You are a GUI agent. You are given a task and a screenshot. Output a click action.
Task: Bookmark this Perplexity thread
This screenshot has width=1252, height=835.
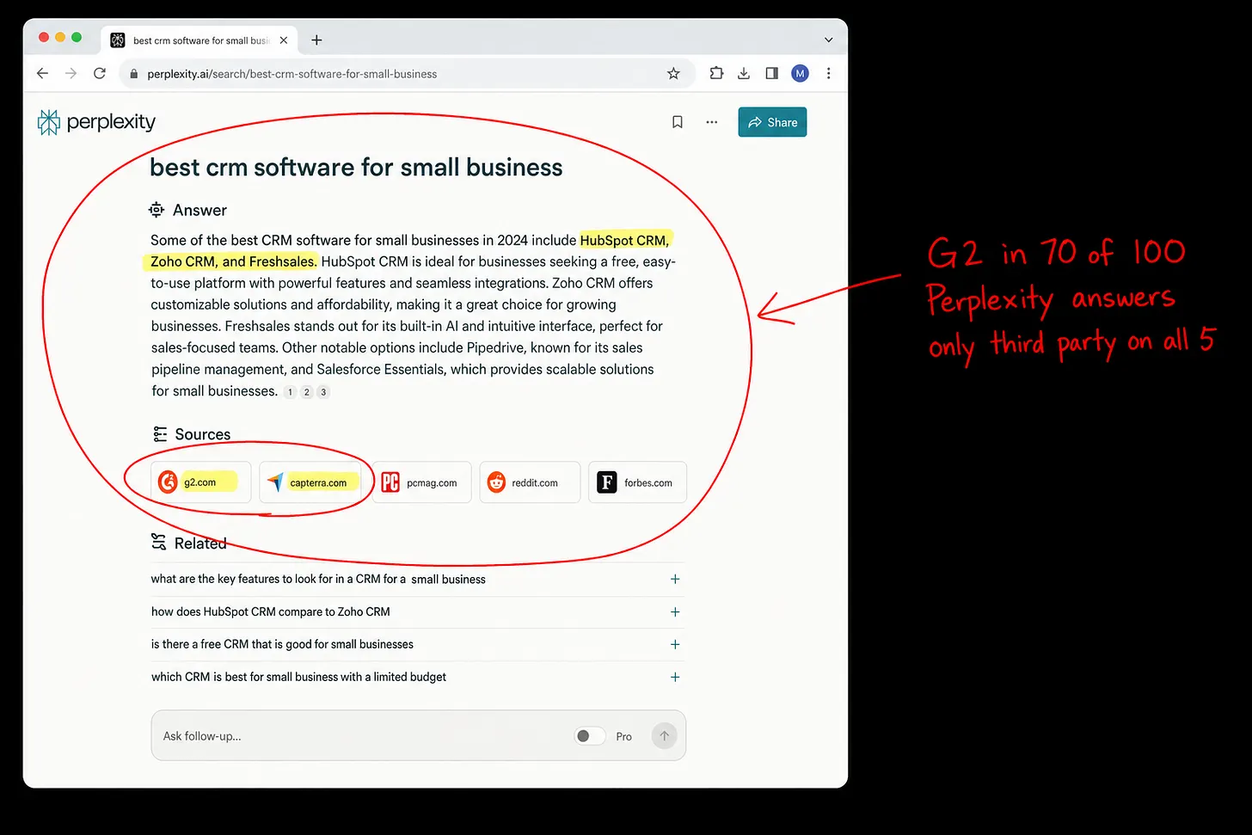(x=678, y=122)
